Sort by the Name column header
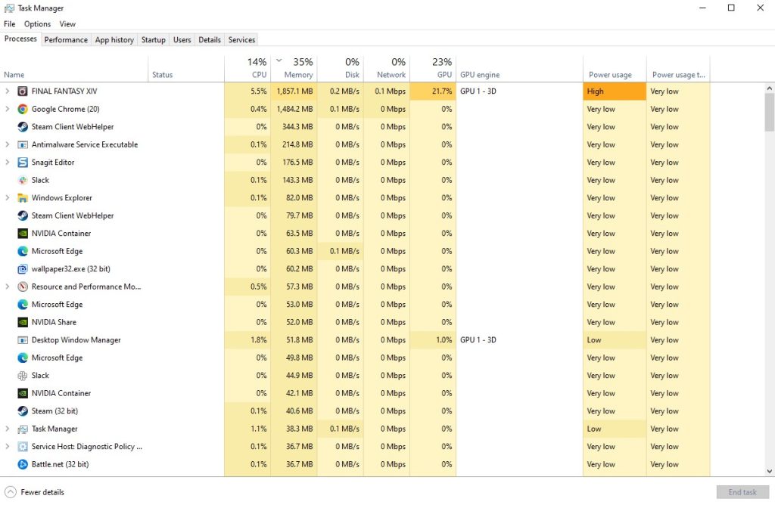Image resolution: width=775 pixels, height=505 pixels. (x=74, y=69)
